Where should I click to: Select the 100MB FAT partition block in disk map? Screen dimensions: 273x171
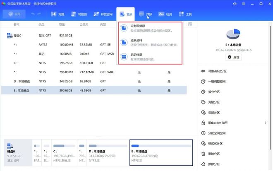click(37, 152)
